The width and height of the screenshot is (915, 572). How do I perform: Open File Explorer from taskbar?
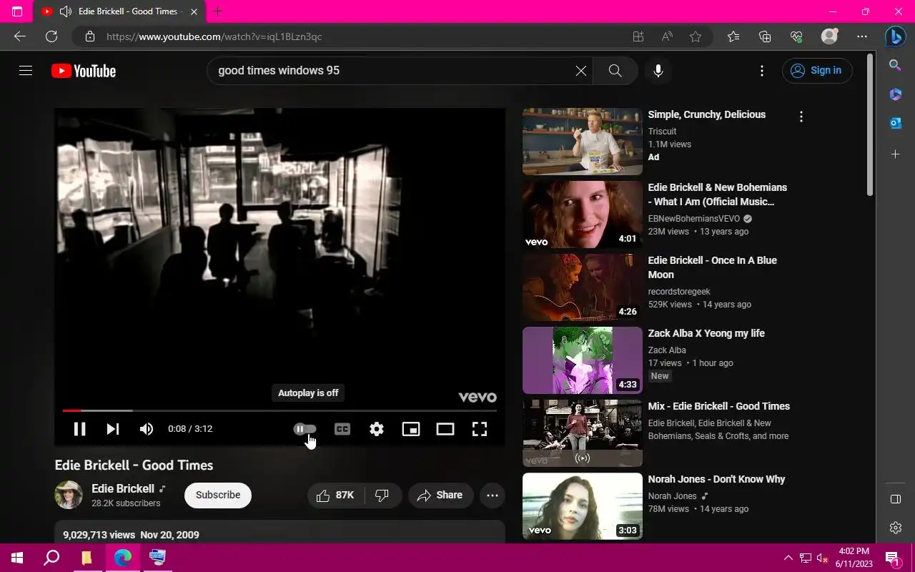[86, 558]
